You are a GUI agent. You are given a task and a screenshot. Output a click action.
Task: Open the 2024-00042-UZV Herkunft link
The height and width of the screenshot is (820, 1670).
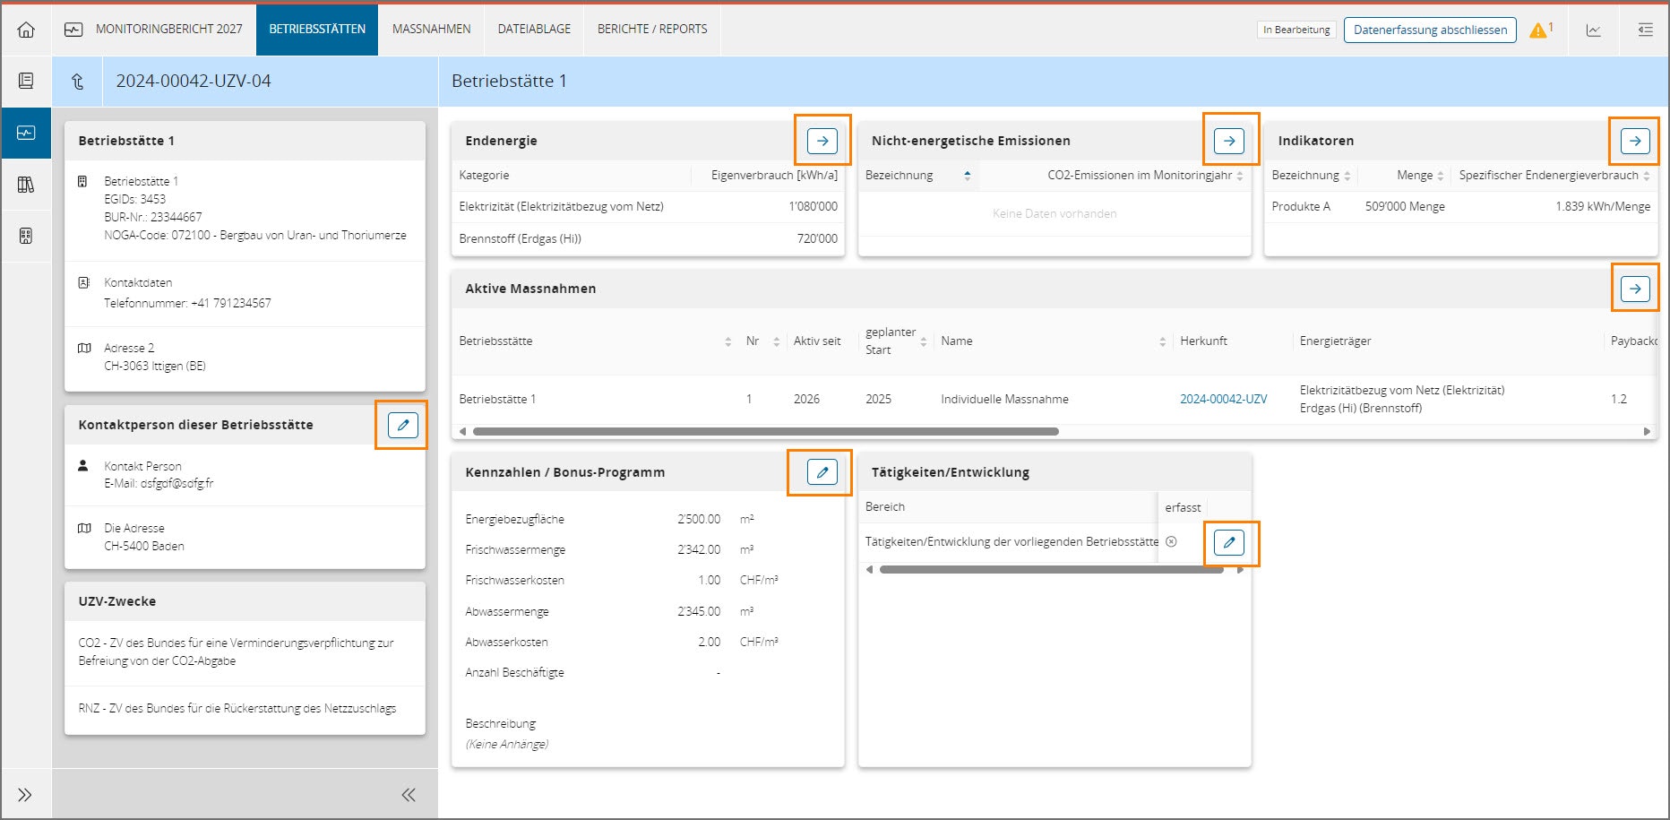(x=1223, y=399)
